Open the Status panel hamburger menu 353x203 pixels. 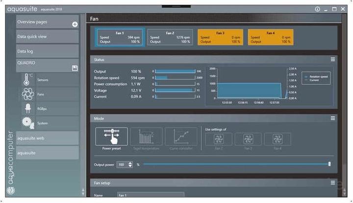[333, 59]
